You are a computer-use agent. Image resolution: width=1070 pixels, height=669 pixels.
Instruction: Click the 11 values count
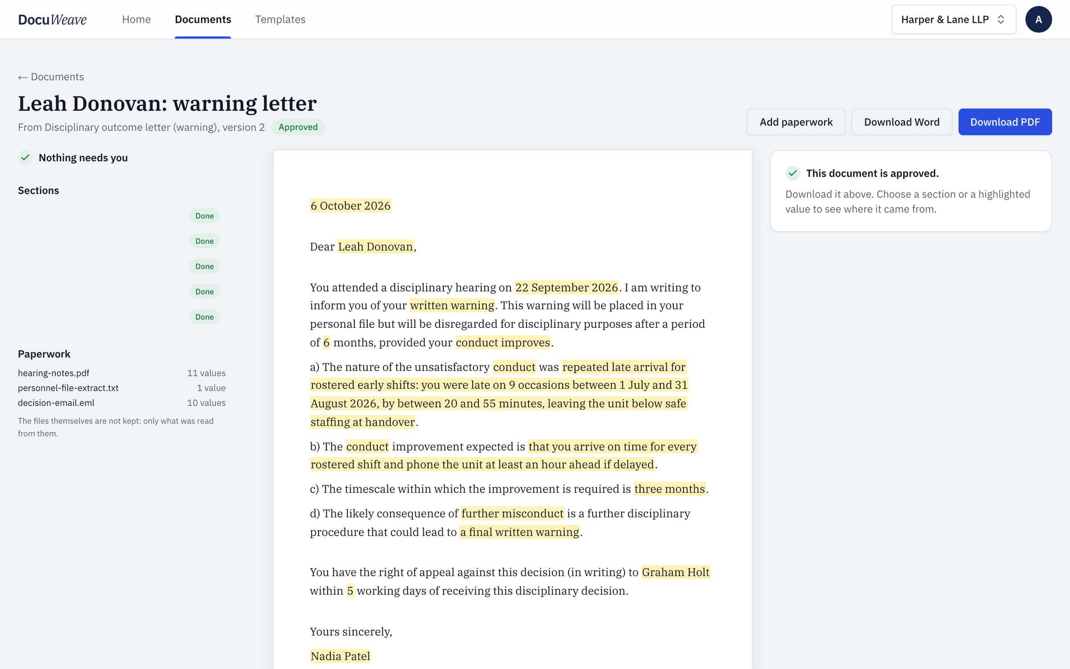click(206, 373)
